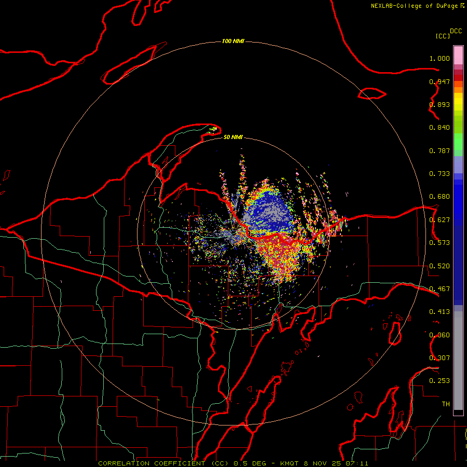Click the 0.307 legend value

pos(439,358)
